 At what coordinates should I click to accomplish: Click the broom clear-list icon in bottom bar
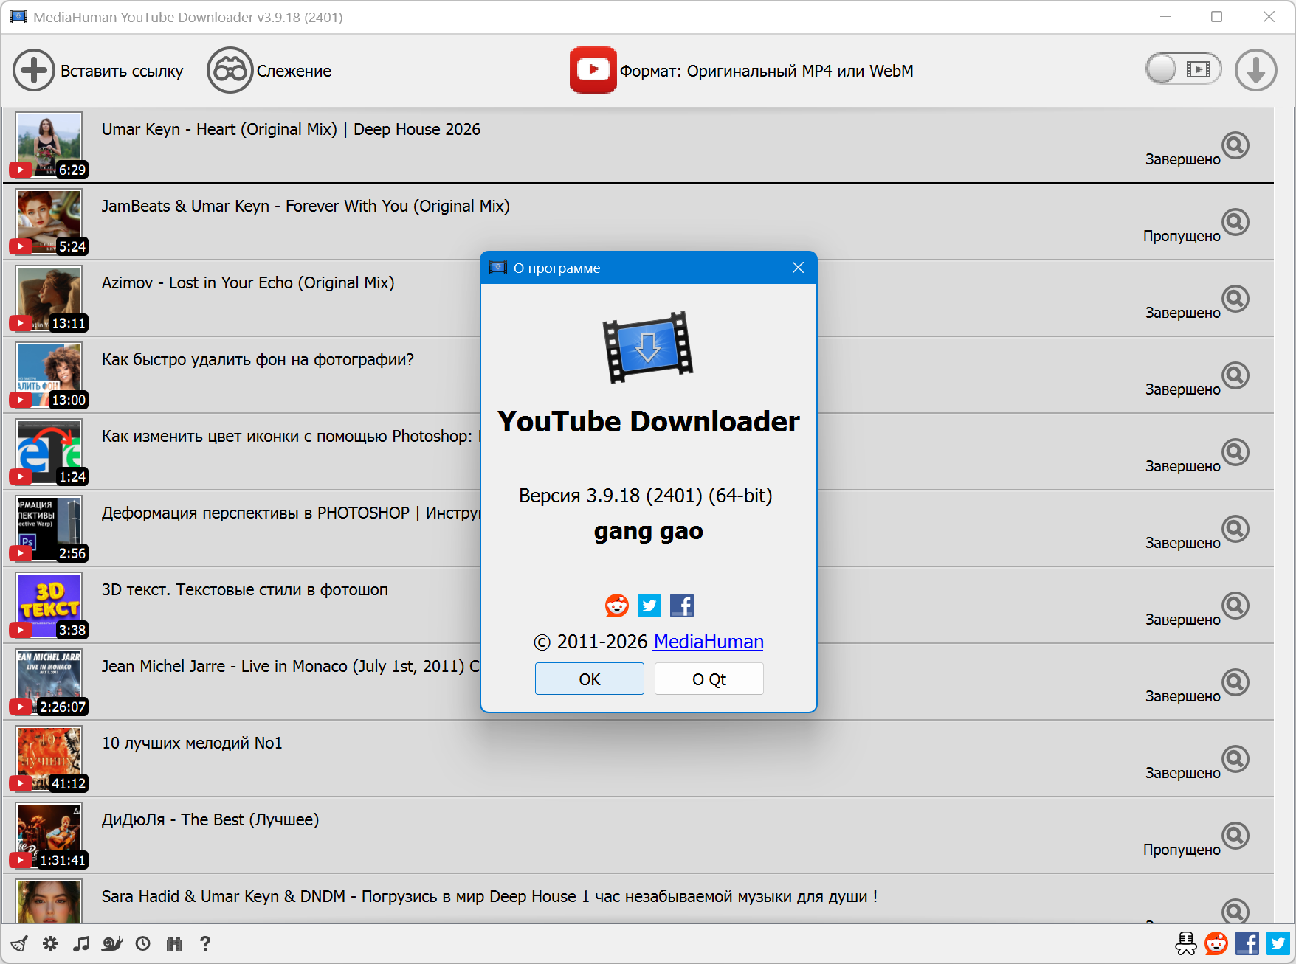click(19, 943)
